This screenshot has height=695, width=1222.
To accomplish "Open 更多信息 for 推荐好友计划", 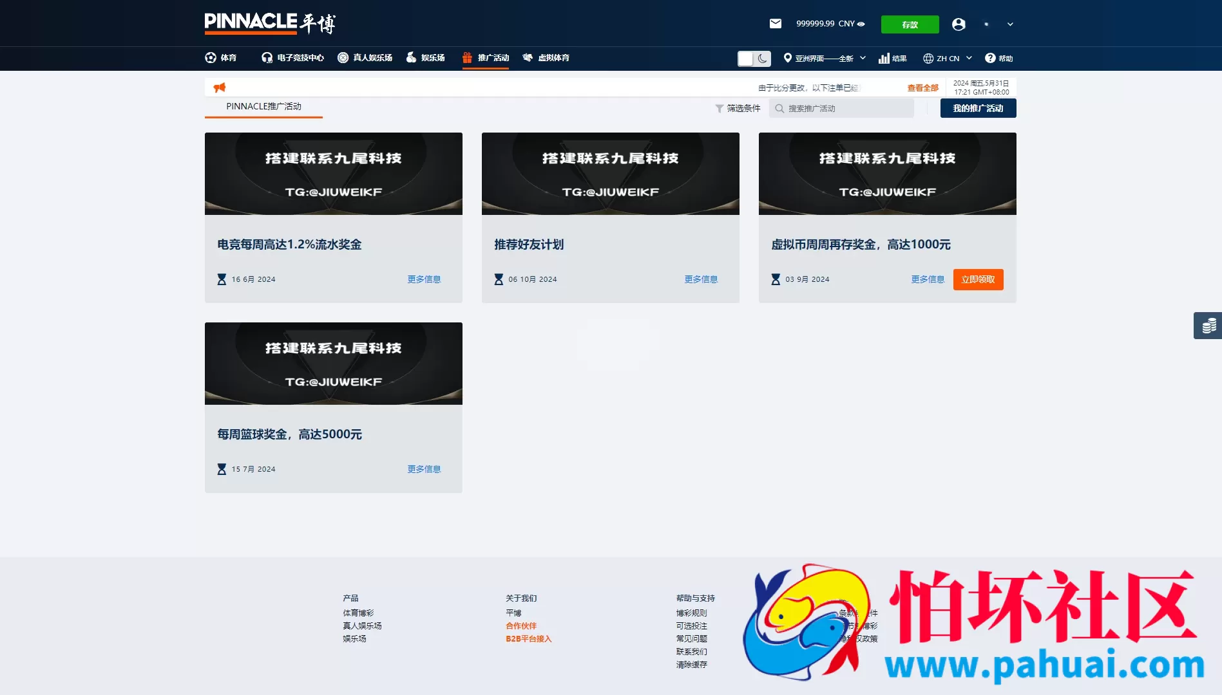I will (701, 279).
